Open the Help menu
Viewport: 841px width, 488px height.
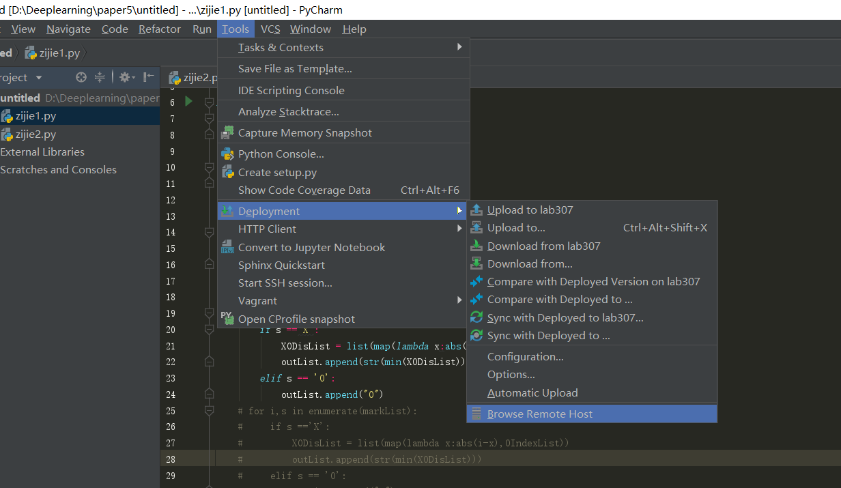(354, 29)
